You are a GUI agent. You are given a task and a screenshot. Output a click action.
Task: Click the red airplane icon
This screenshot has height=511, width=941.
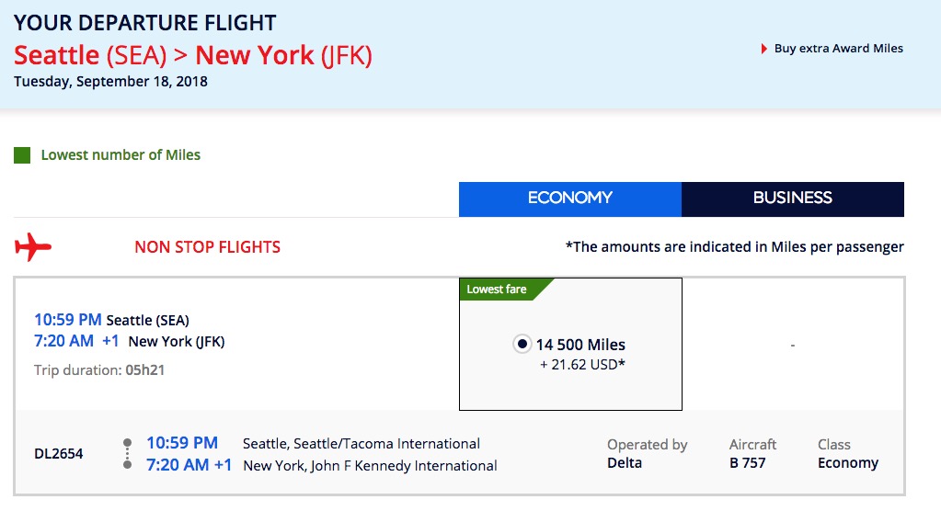33,247
